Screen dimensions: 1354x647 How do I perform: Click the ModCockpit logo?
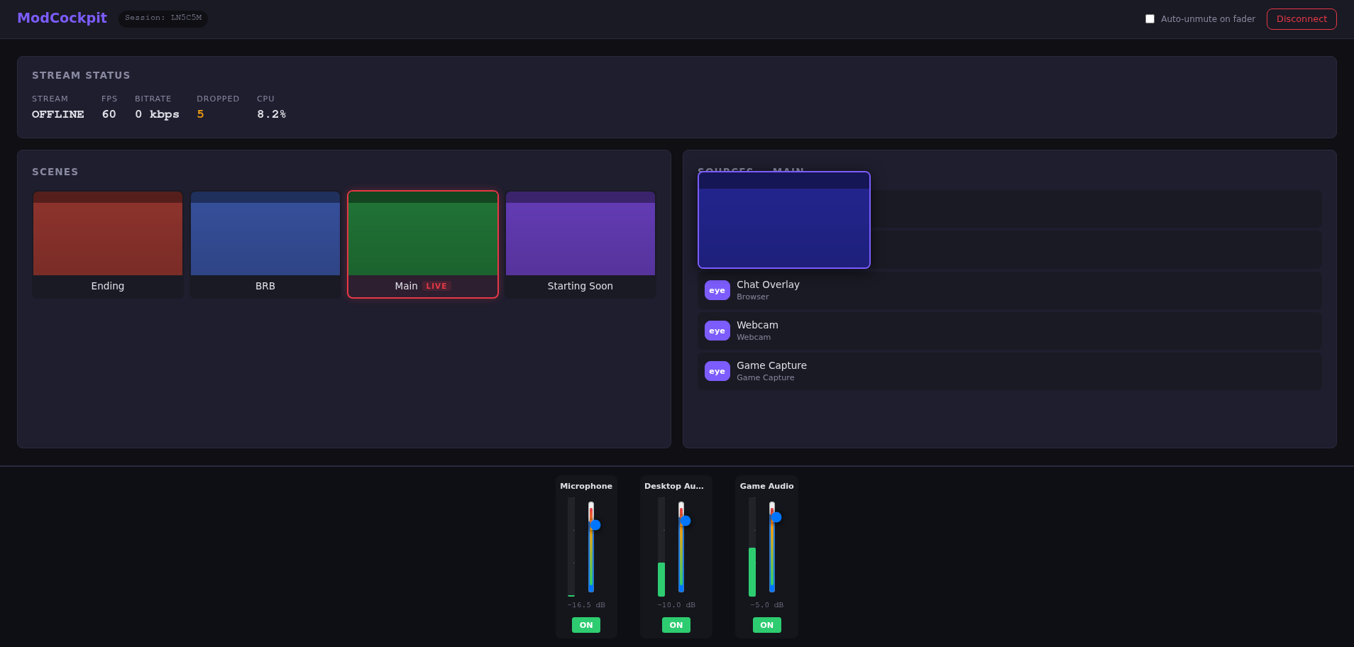(x=62, y=18)
